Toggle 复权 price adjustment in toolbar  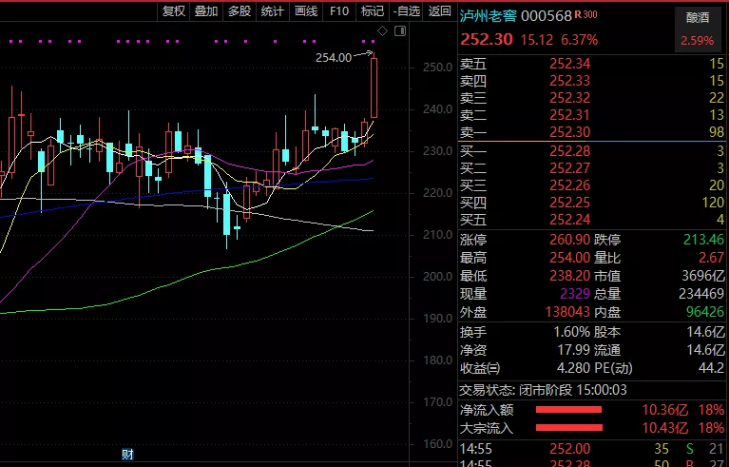[174, 11]
